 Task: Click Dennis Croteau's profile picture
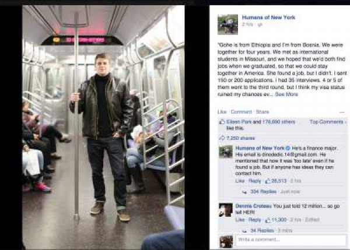click(x=226, y=210)
